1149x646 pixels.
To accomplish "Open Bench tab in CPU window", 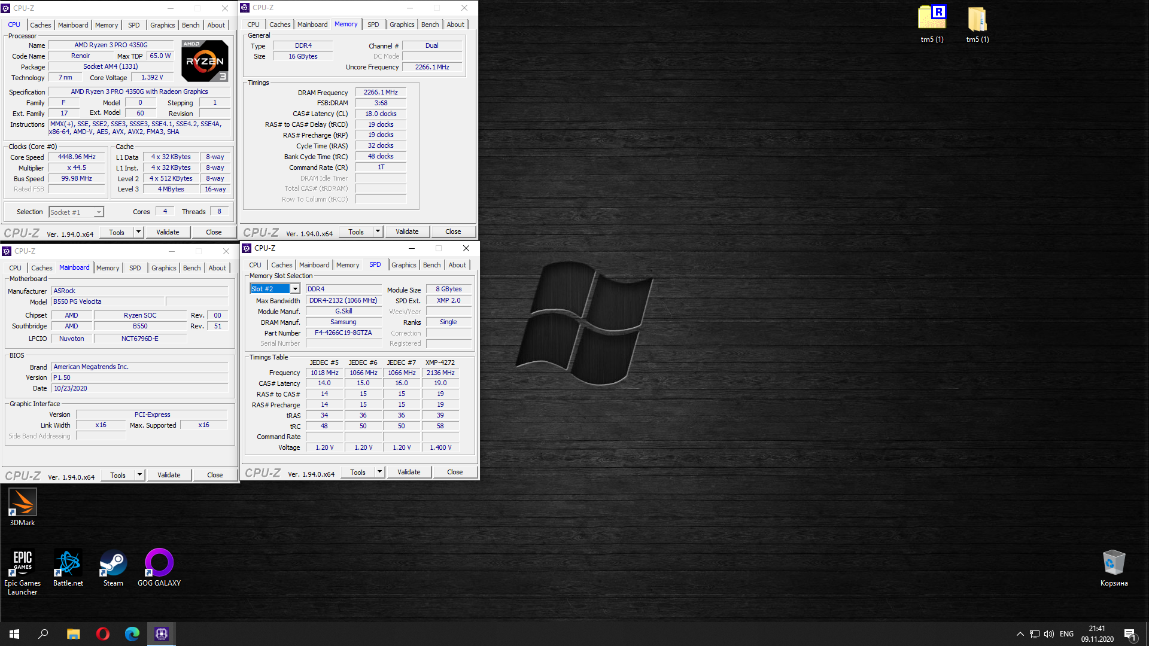I will point(191,25).
